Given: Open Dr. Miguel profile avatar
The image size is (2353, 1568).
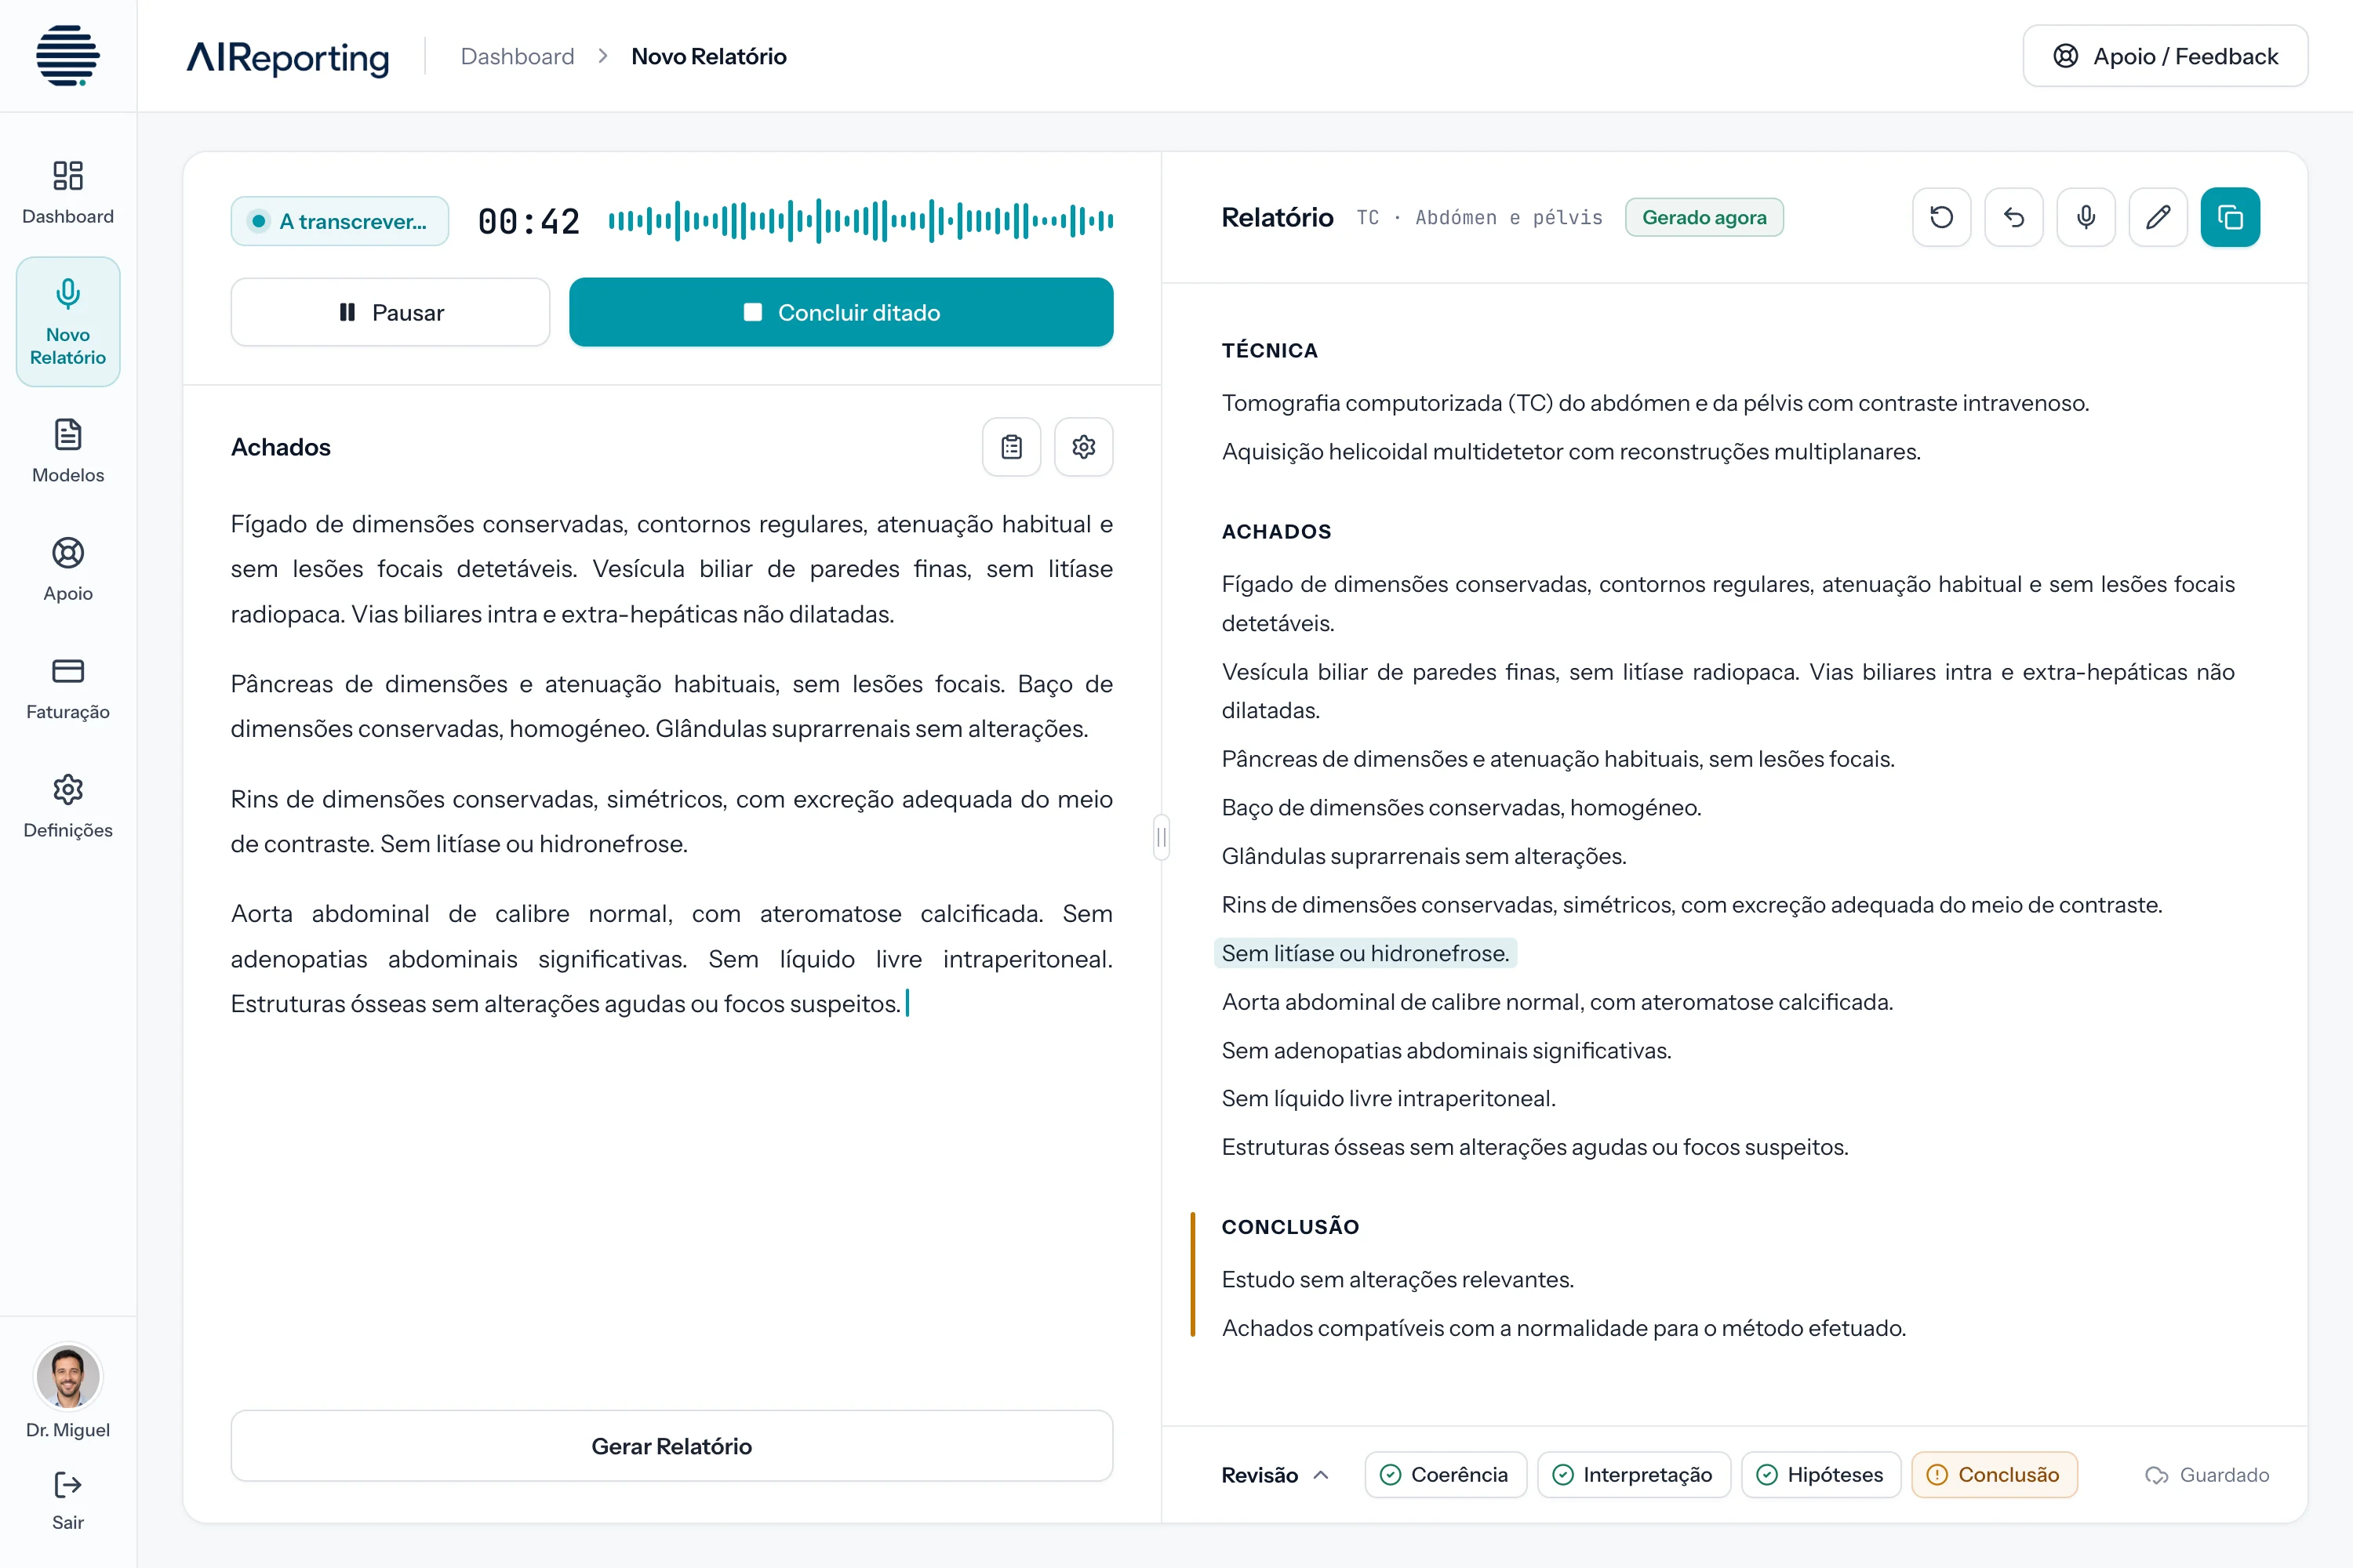Looking at the screenshot, I should (x=68, y=1376).
